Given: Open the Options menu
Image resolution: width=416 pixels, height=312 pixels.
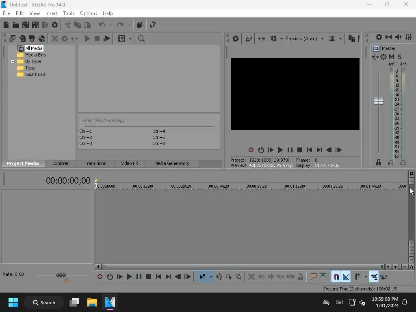Looking at the screenshot, I should click(88, 13).
